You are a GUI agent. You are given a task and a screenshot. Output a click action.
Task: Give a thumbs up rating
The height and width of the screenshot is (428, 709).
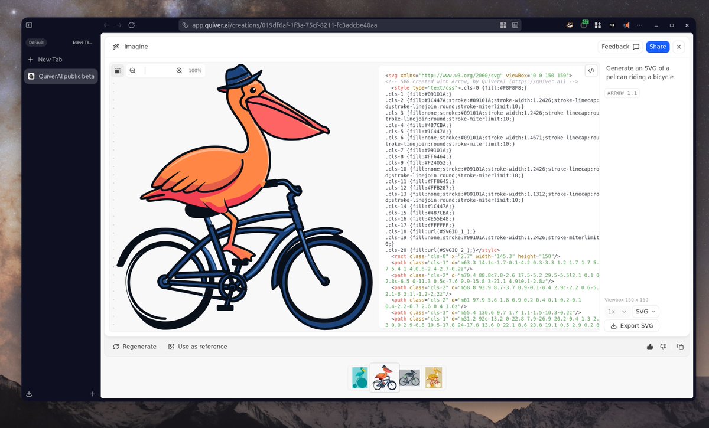[x=650, y=347]
